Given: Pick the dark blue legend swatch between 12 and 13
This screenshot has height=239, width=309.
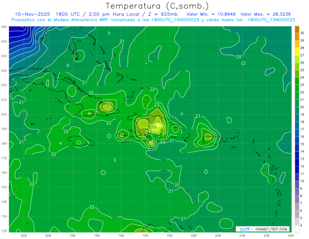Looking at the screenshot, I should [297, 162].
